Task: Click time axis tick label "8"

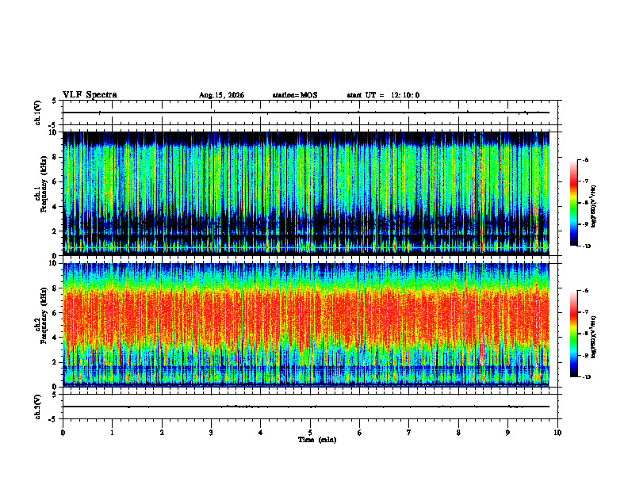Action: pyautogui.click(x=458, y=433)
